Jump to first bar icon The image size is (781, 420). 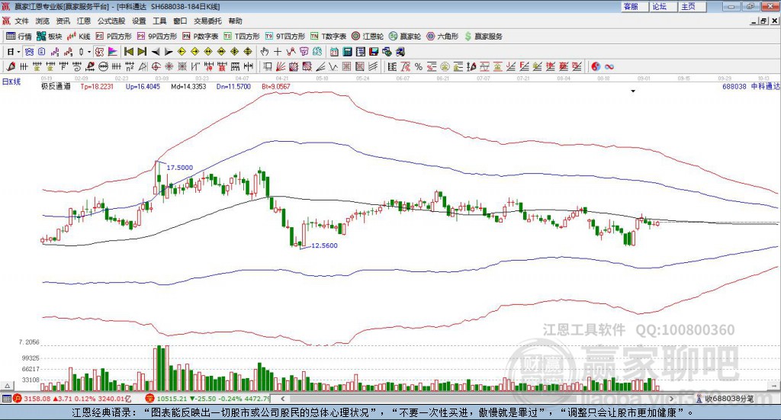[128, 52]
